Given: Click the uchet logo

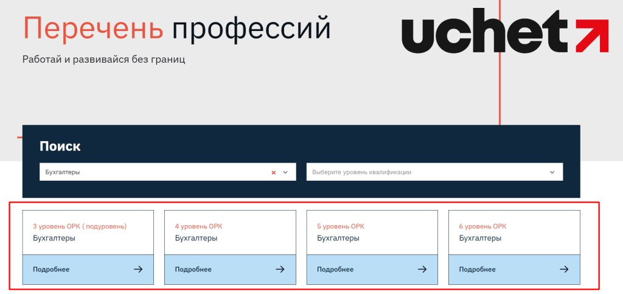Looking at the screenshot, I should pyautogui.click(x=505, y=31).
